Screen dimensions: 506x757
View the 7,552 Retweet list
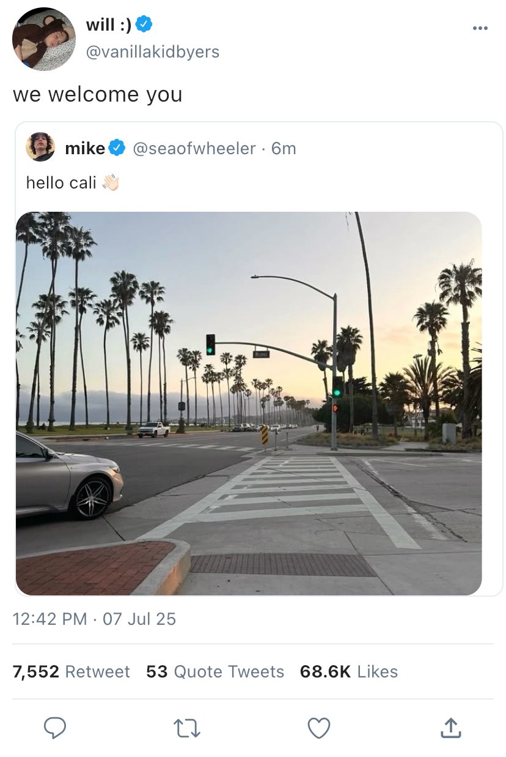pos(71,671)
